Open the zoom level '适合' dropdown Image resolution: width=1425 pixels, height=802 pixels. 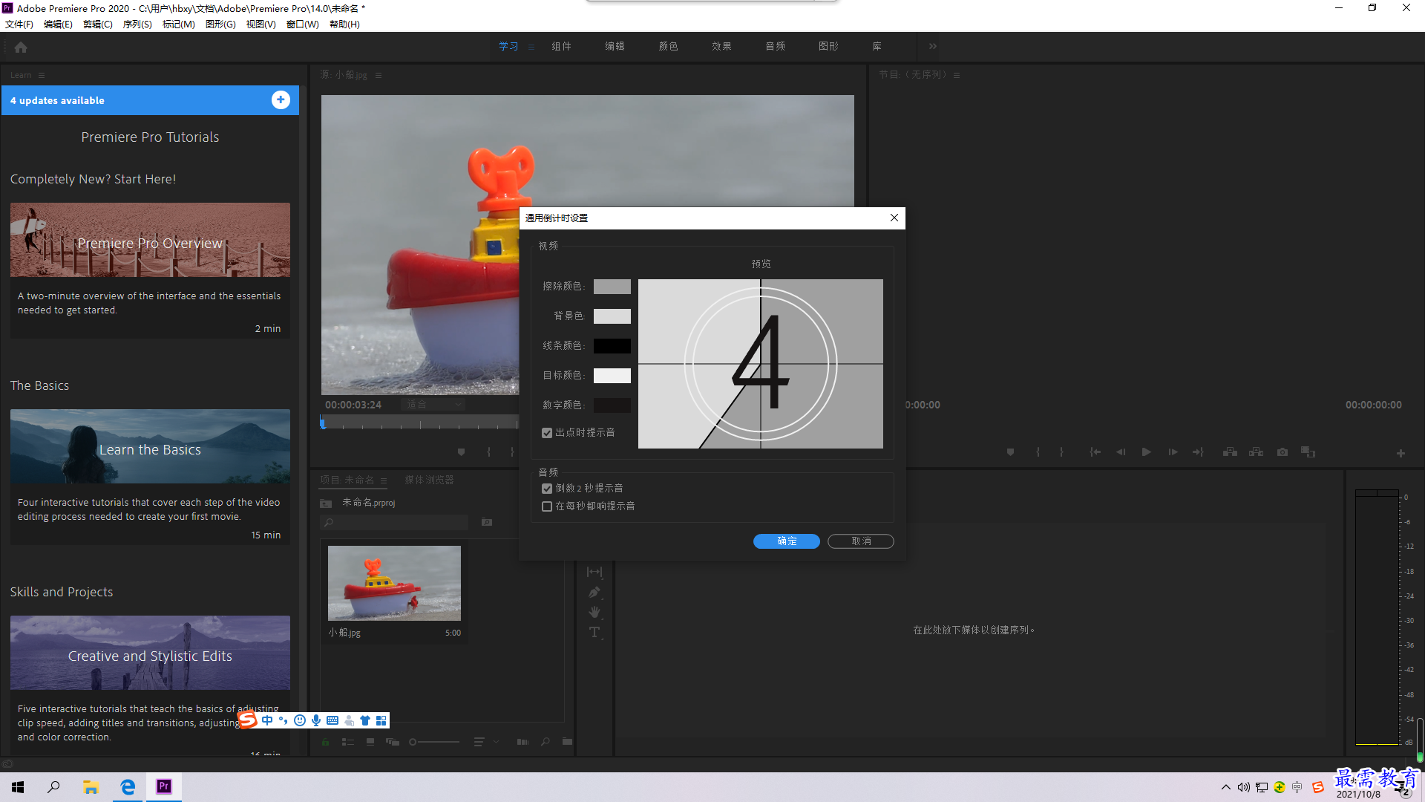point(433,405)
